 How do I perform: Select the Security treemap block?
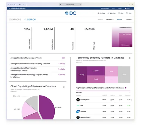tap(81, 75)
